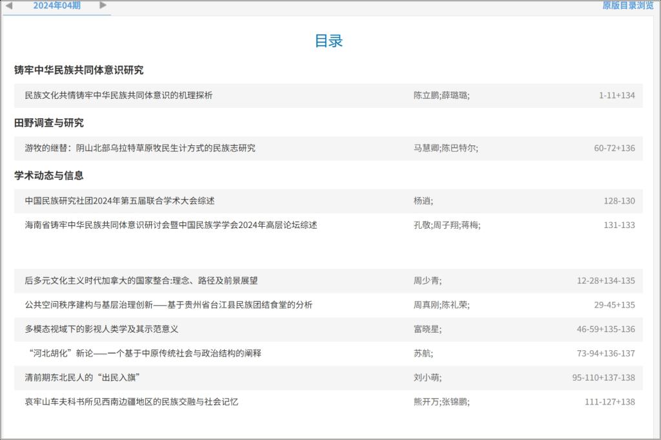Go to the previous journal issue arrow
The width and height of the screenshot is (661, 440).
(x=9, y=6)
